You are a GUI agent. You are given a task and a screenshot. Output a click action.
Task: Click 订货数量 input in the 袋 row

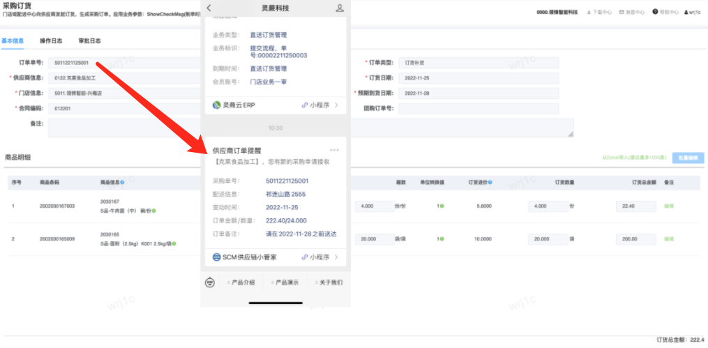pyautogui.click(x=548, y=239)
